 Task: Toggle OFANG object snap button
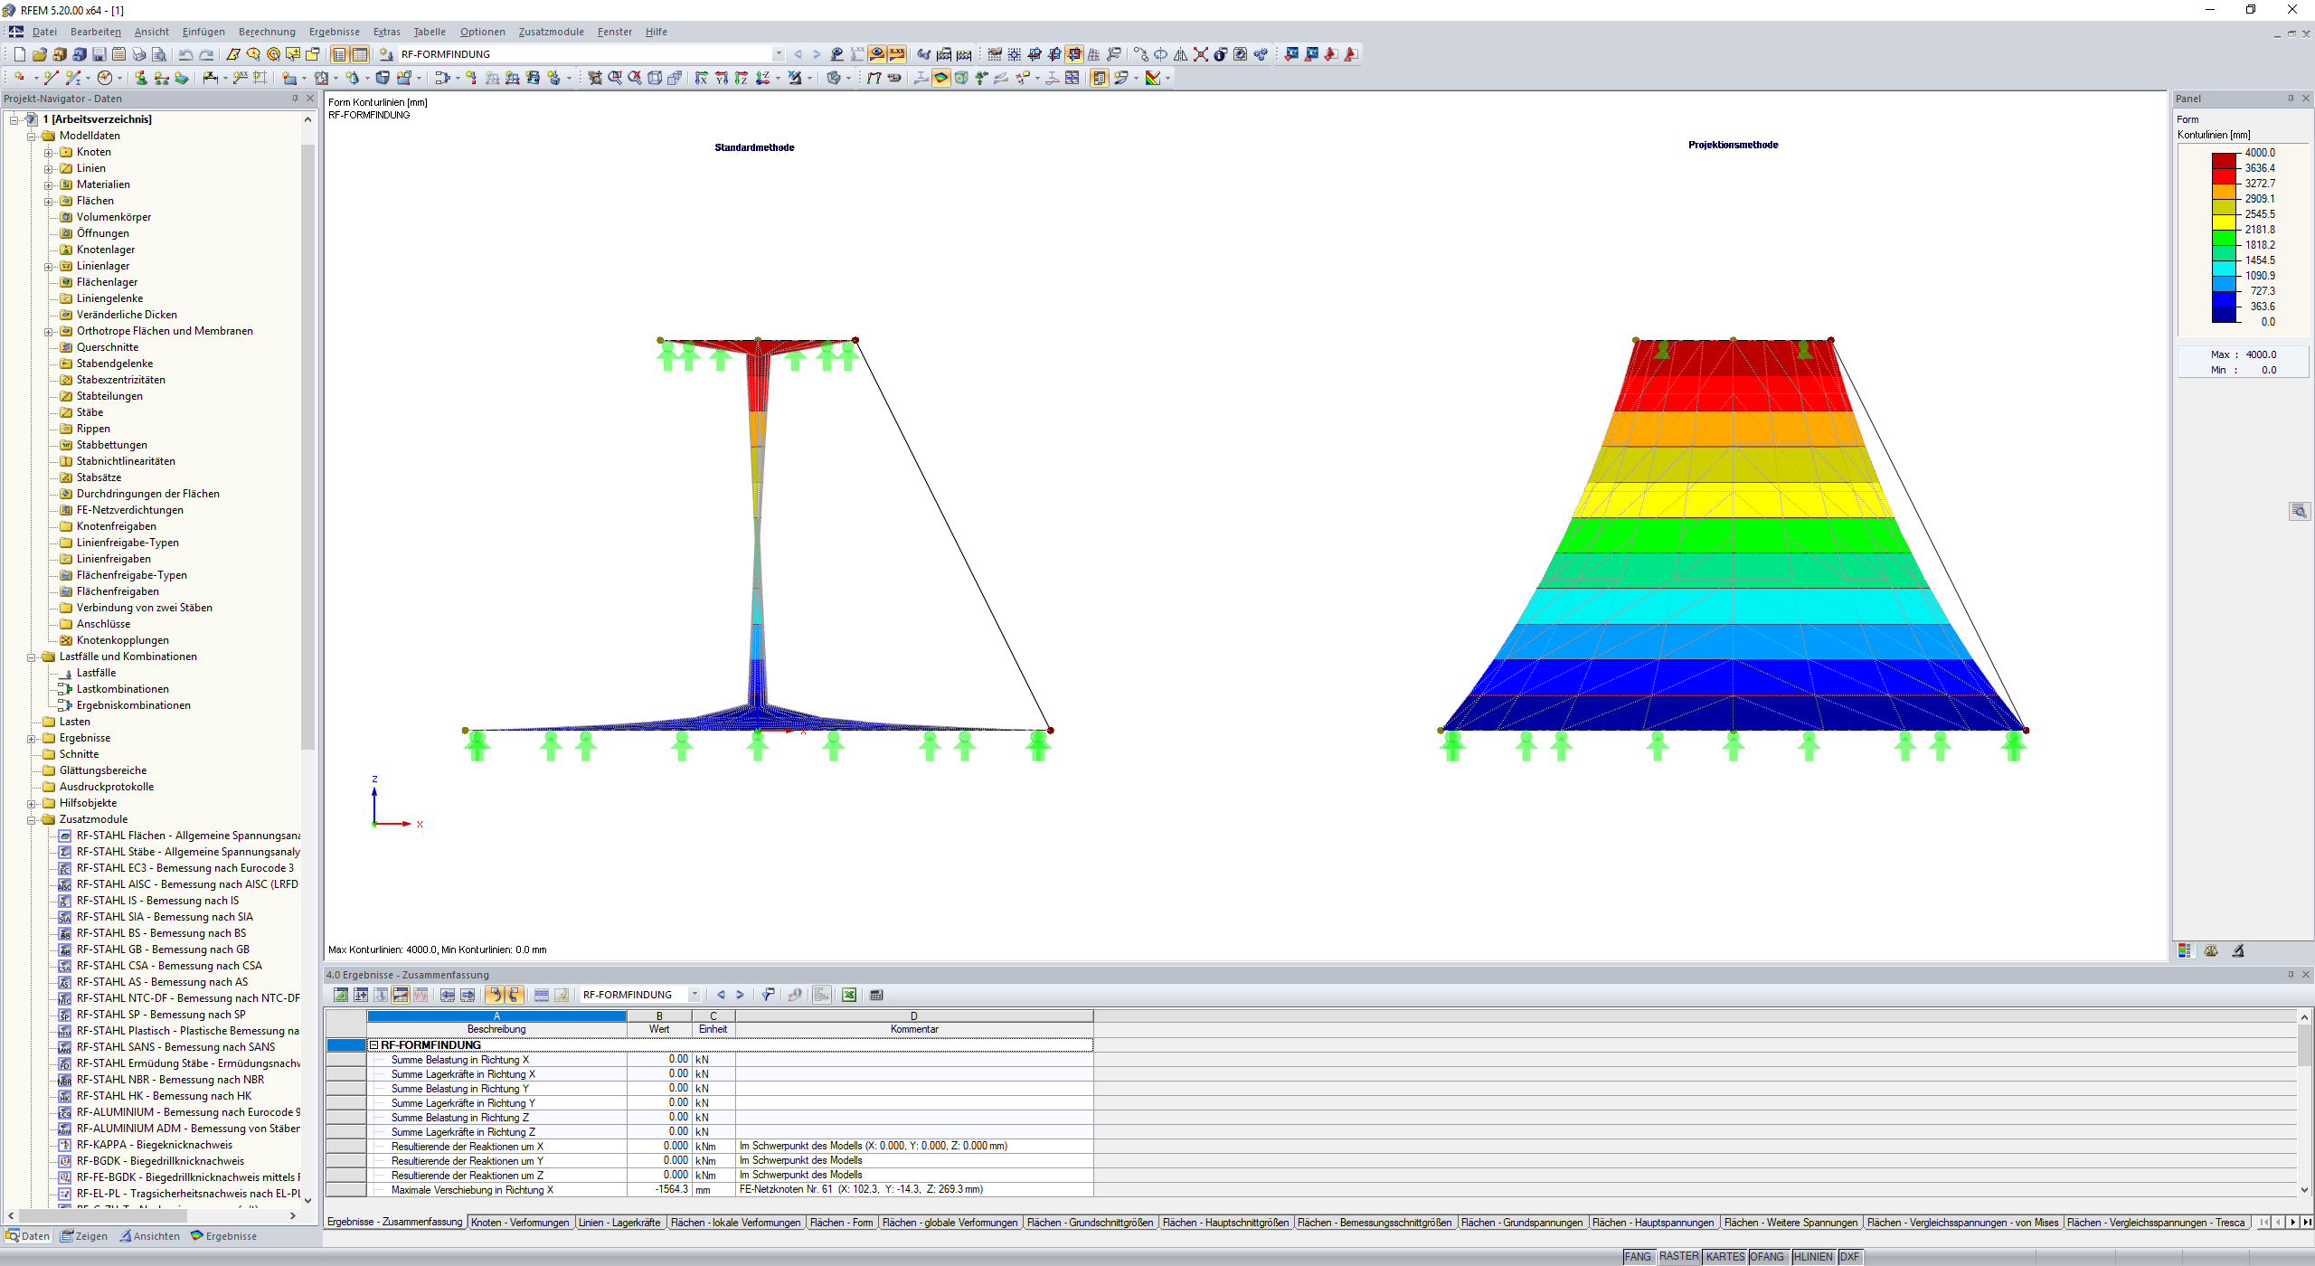[x=1767, y=1257]
